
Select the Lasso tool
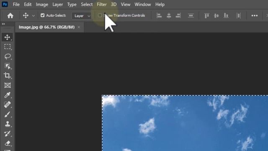pyautogui.click(x=8, y=57)
